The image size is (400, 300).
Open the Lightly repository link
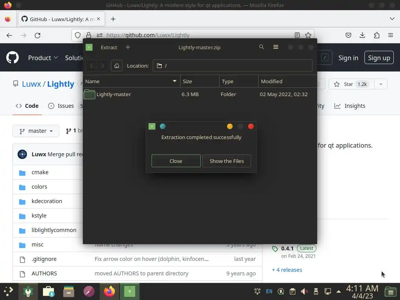click(61, 84)
